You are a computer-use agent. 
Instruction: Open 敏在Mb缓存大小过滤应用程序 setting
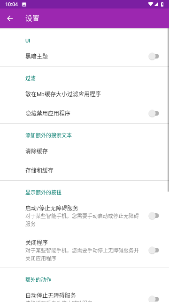point(84,94)
